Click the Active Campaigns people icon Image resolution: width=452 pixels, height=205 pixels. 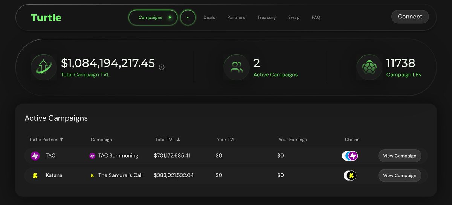pos(236,67)
